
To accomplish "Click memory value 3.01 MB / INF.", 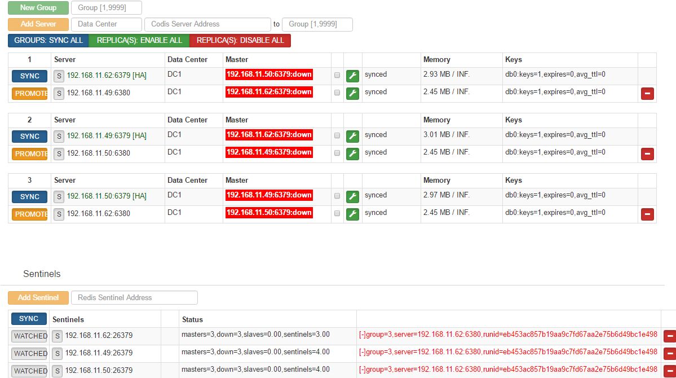I will tap(446, 135).
